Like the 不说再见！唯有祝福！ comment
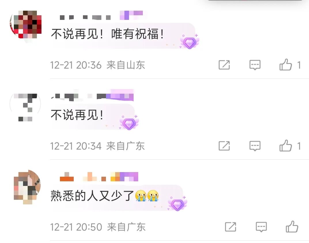Screen dimensions: 309x243 [286, 65]
